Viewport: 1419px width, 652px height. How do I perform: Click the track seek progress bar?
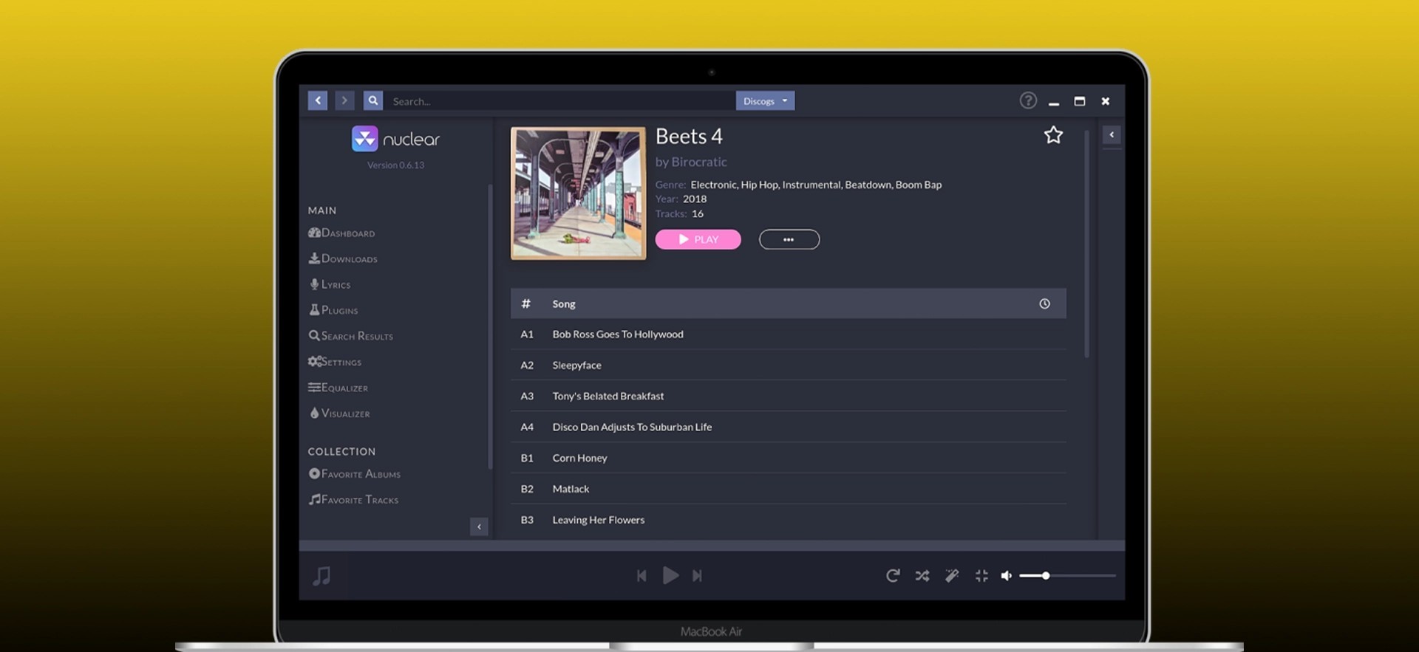tap(712, 546)
